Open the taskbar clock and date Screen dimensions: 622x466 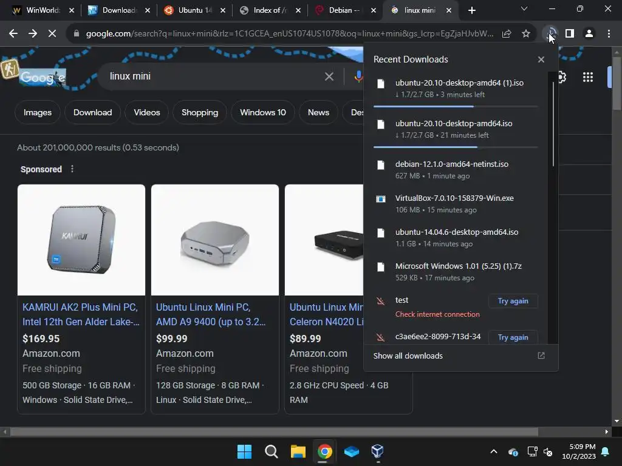[579, 451]
